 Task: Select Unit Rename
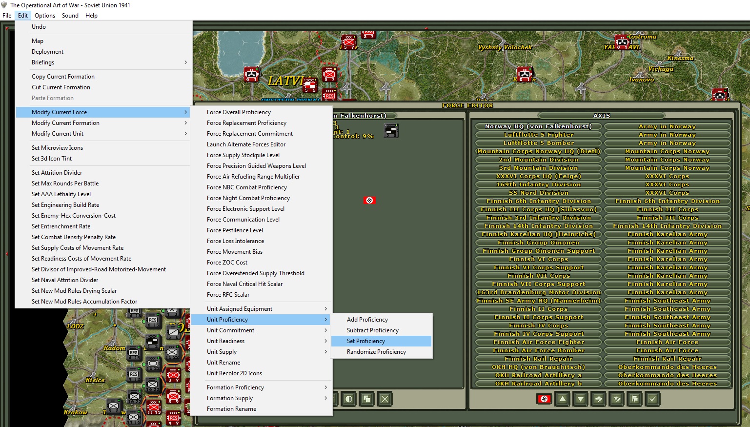click(261, 363)
